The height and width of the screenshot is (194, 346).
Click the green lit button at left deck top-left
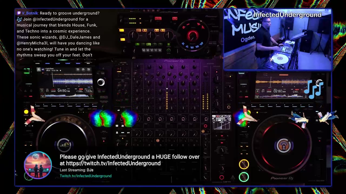pos(26,71)
